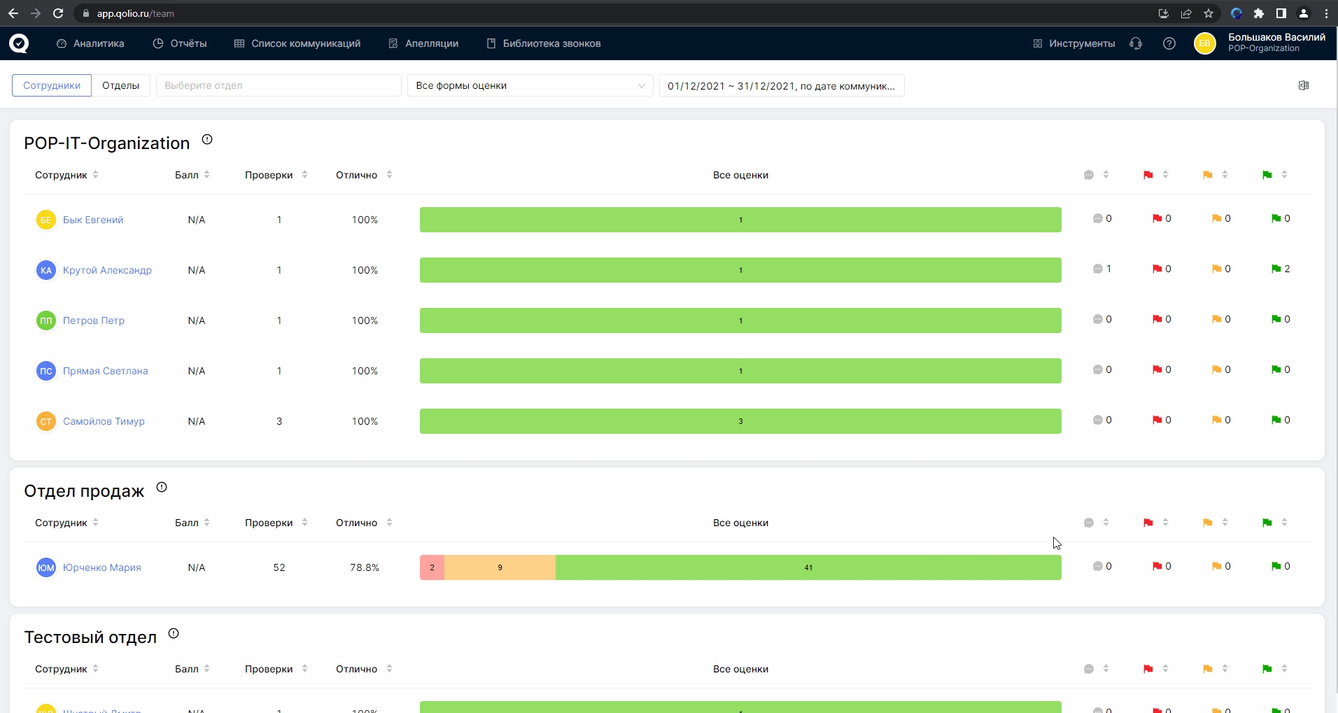Switch view to Сотрудники
This screenshot has width=1338, height=713.
[52, 85]
